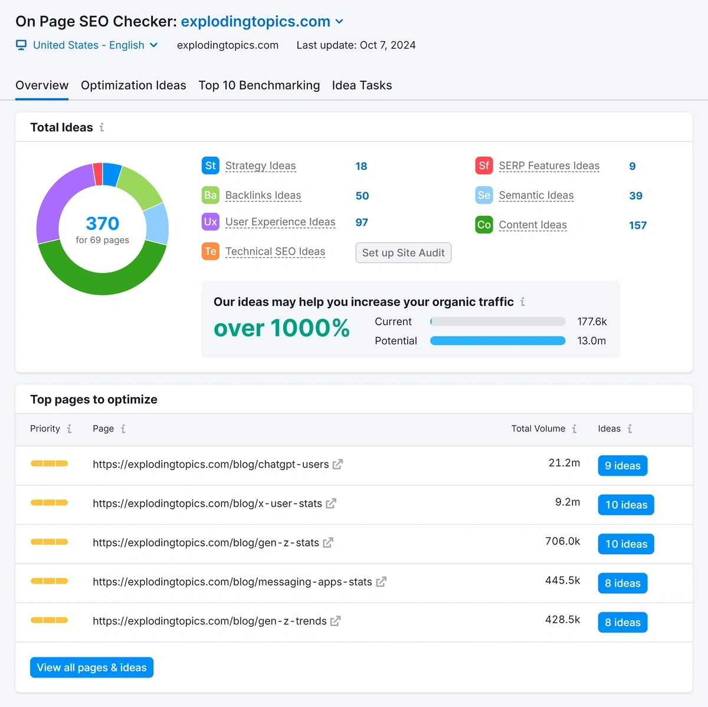708x707 pixels.
Task: Click the Semantic Ideas count 39
Action: tap(636, 196)
